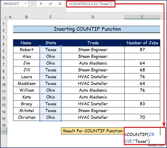Select the cell containing 'Gracy'
This screenshot has width=167, height=148.
tap(26, 104)
